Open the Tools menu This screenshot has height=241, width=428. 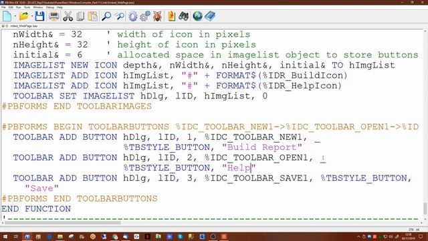point(27,7)
